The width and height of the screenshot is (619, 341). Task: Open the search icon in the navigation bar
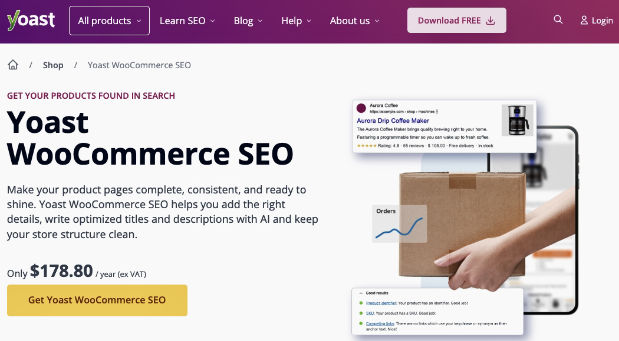click(x=558, y=19)
